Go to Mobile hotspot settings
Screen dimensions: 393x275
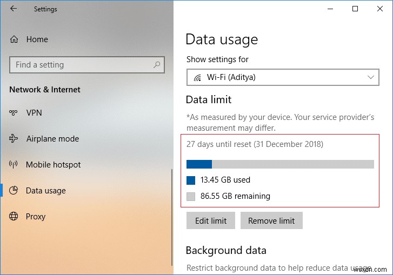click(x=53, y=165)
